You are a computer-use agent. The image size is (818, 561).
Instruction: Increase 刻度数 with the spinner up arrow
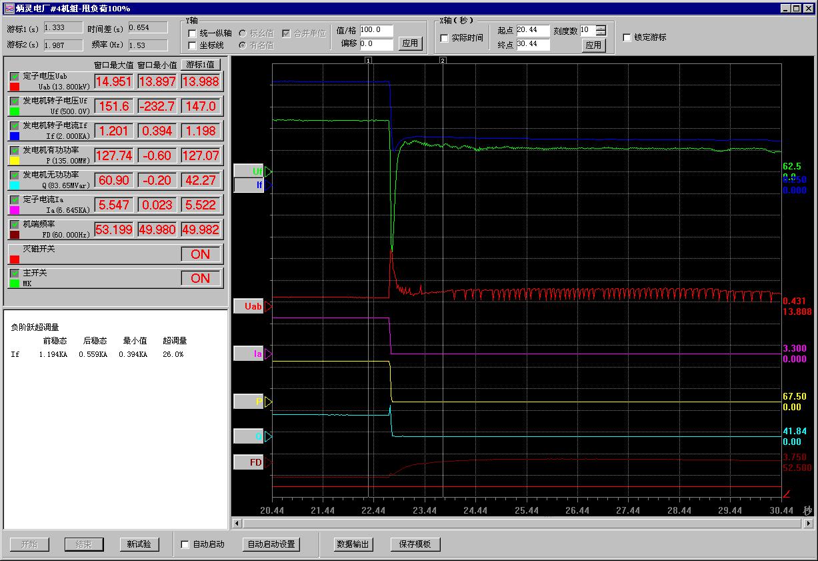601,28
